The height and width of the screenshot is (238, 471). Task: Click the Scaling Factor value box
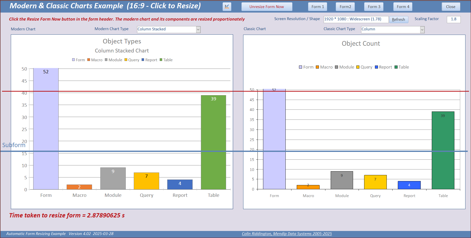[x=454, y=19]
